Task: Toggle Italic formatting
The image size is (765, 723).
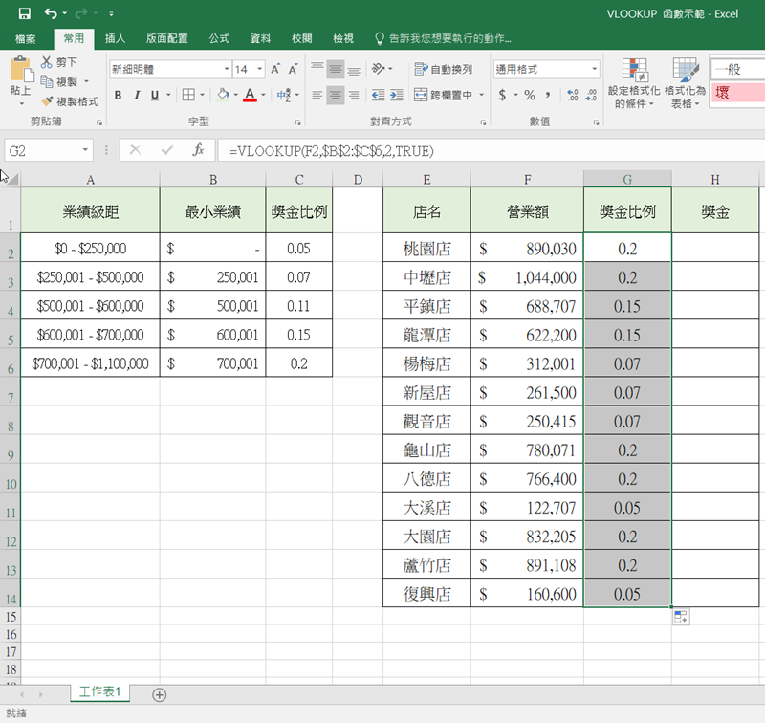Action: (x=136, y=95)
